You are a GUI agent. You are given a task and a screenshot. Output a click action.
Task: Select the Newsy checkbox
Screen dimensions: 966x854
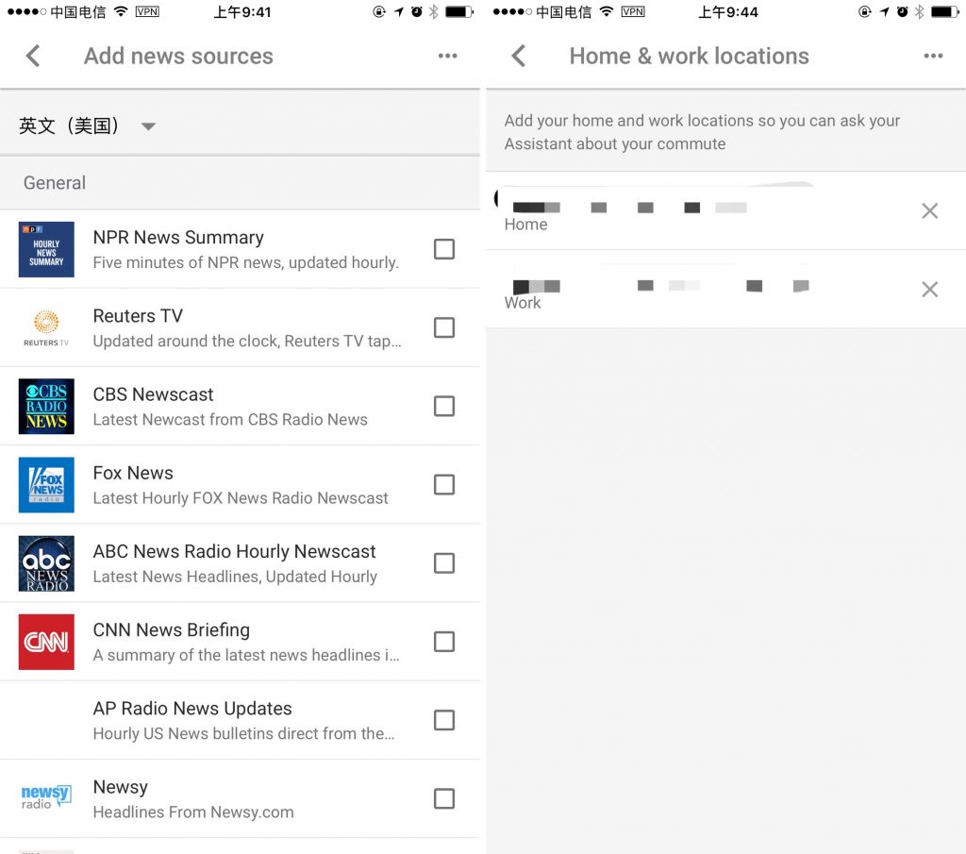point(443,799)
